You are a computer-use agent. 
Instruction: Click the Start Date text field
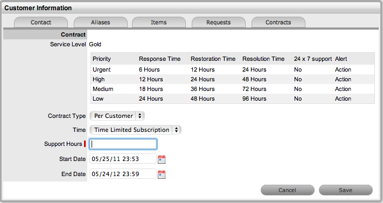[123, 159]
